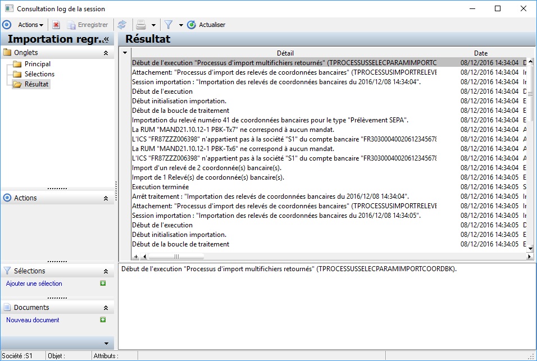The image size is (537, 361).
Task: Click the vertical scrollbar down arrow
Action: 530,249
